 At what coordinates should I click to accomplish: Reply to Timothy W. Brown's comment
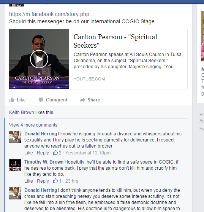click(43, 181)
